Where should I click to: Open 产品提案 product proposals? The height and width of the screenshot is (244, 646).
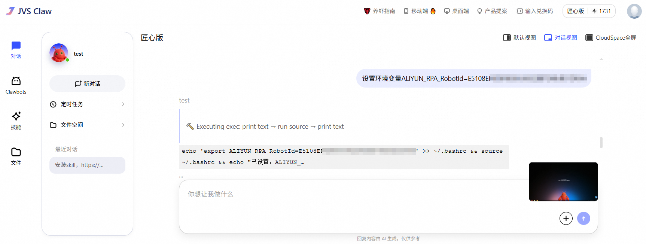click(492, 11)
